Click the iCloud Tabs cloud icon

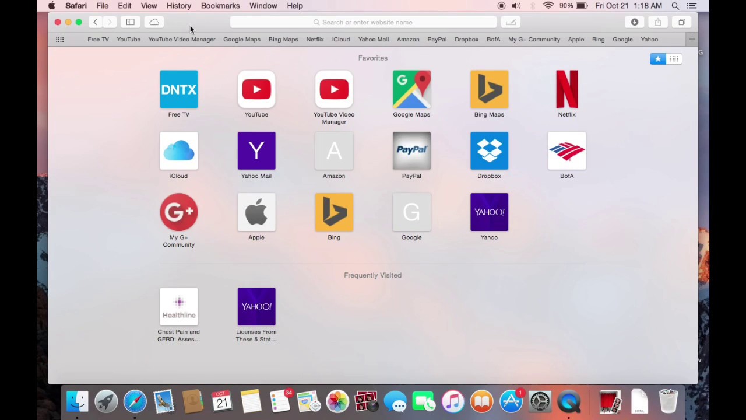(x=154, y=22)
